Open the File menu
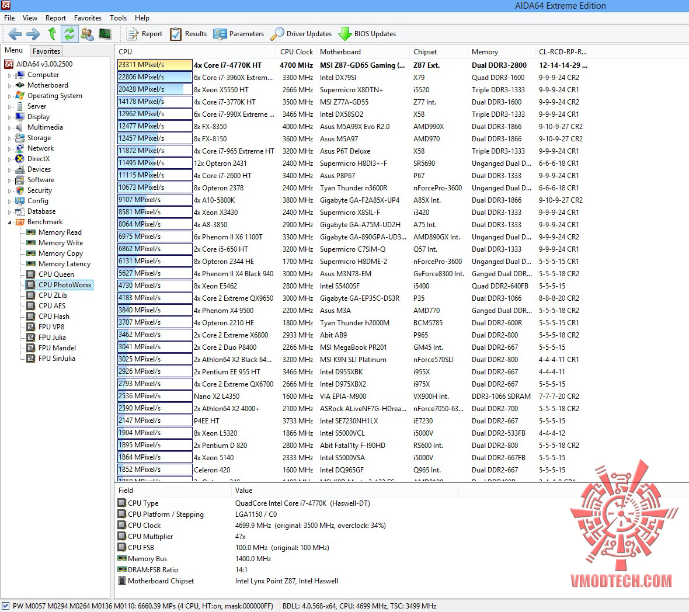Screen dimensions: 689x612 [9, 18]
